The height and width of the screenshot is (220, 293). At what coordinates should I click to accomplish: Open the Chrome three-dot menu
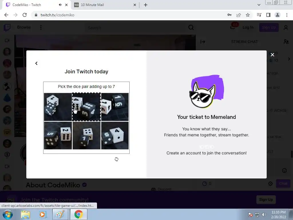click(x=287, y=15)
